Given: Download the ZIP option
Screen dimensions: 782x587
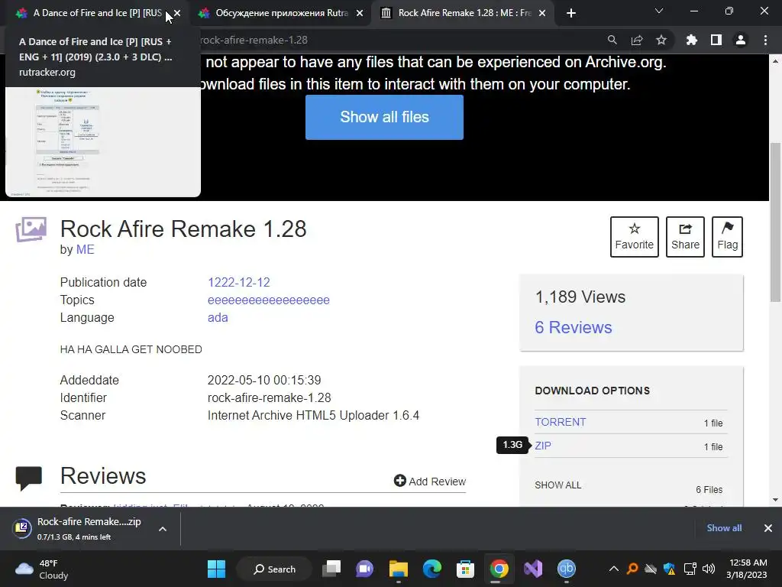Looking at the screenshot, I should pos(543,446).
